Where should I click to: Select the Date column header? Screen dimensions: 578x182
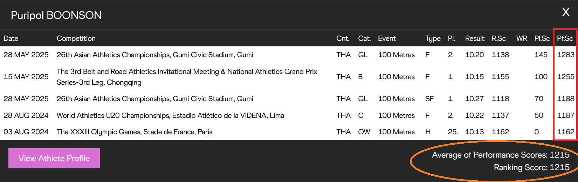pos(11,38)
